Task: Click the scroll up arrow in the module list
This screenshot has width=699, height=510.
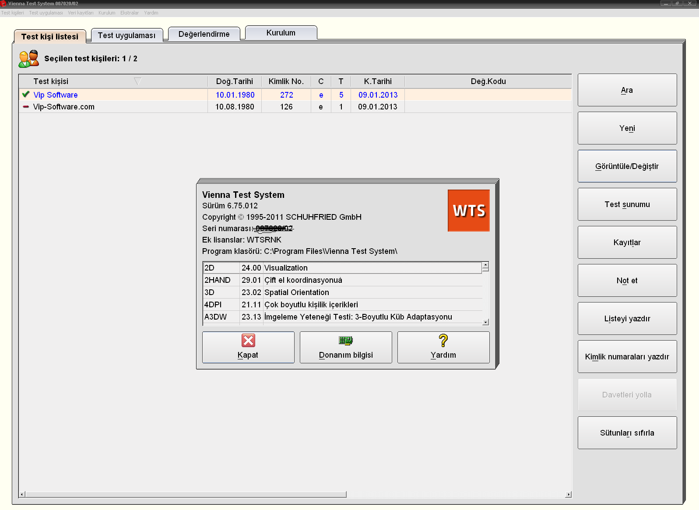Action: click(485, 265)
